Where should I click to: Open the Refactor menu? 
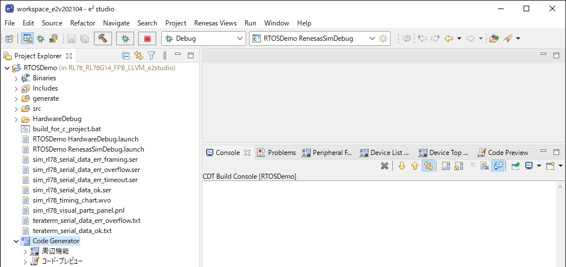click(83, 23)
